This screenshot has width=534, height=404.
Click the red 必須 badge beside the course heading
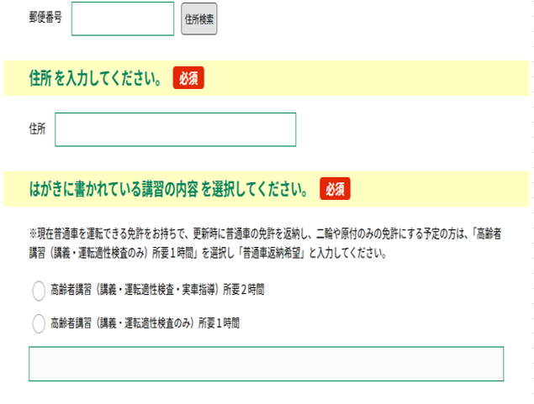click(x=335, y=189)
